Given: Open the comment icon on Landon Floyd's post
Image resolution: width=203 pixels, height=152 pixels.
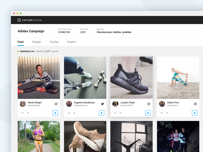Looking at the screenshot, I should [120, 113].
